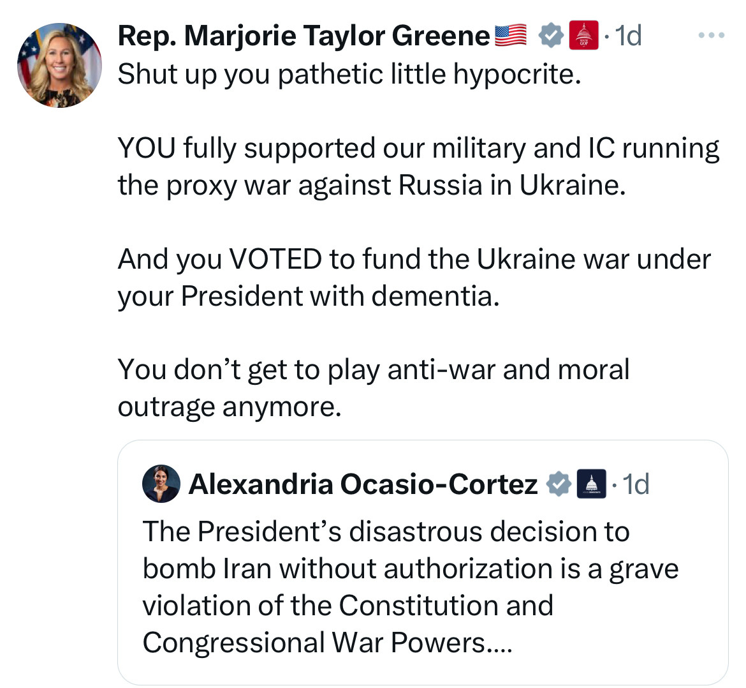Click the paragraph about the proxy war in Ukraine

(418, 167)
